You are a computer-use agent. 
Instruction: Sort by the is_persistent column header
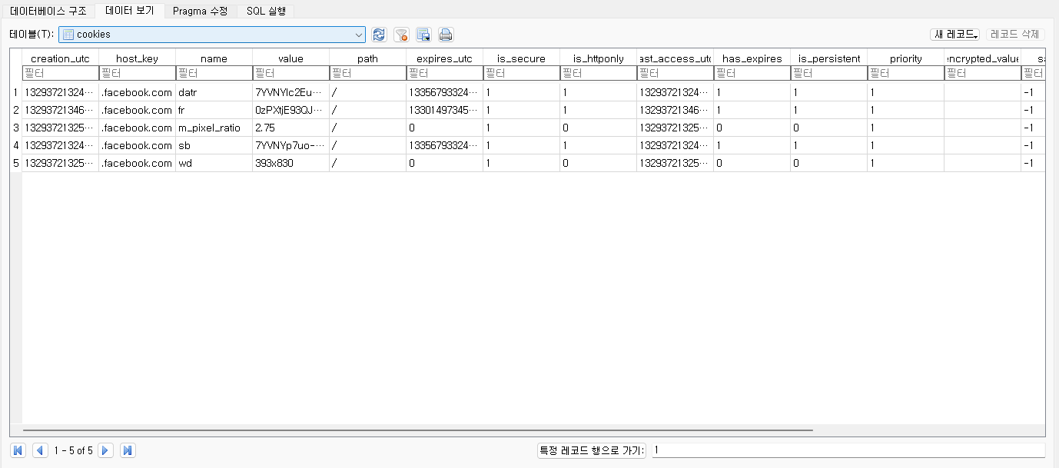coord(828,58)
